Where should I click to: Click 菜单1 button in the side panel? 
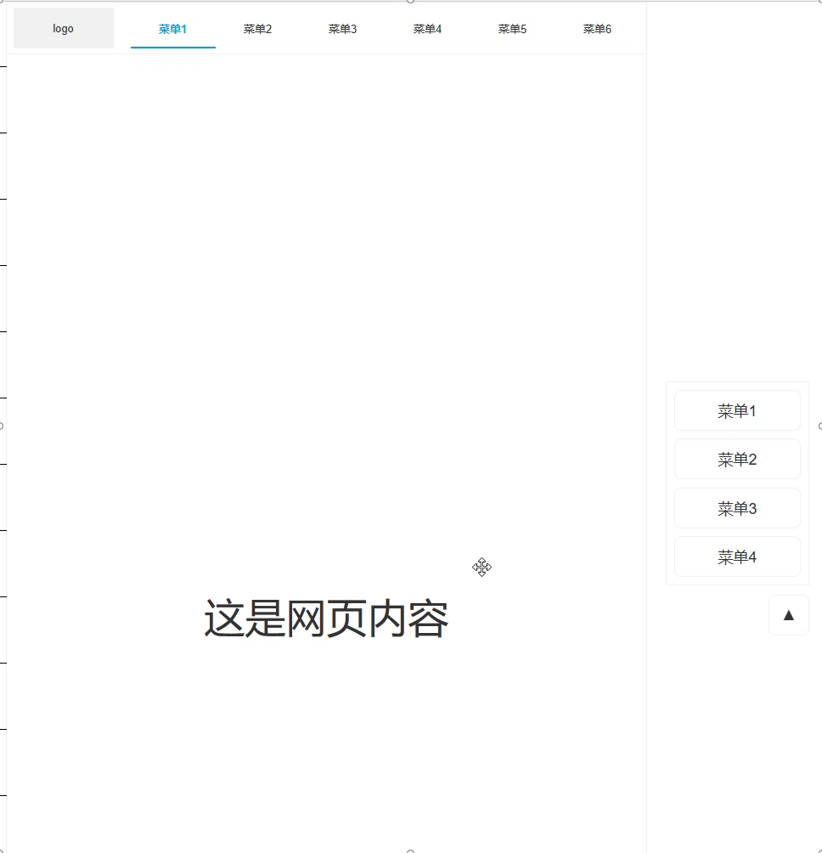pos(737,410)
